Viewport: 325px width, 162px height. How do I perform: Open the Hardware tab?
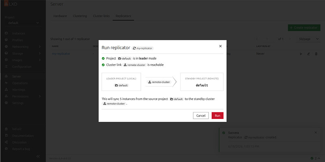click(x=60, y=16)
